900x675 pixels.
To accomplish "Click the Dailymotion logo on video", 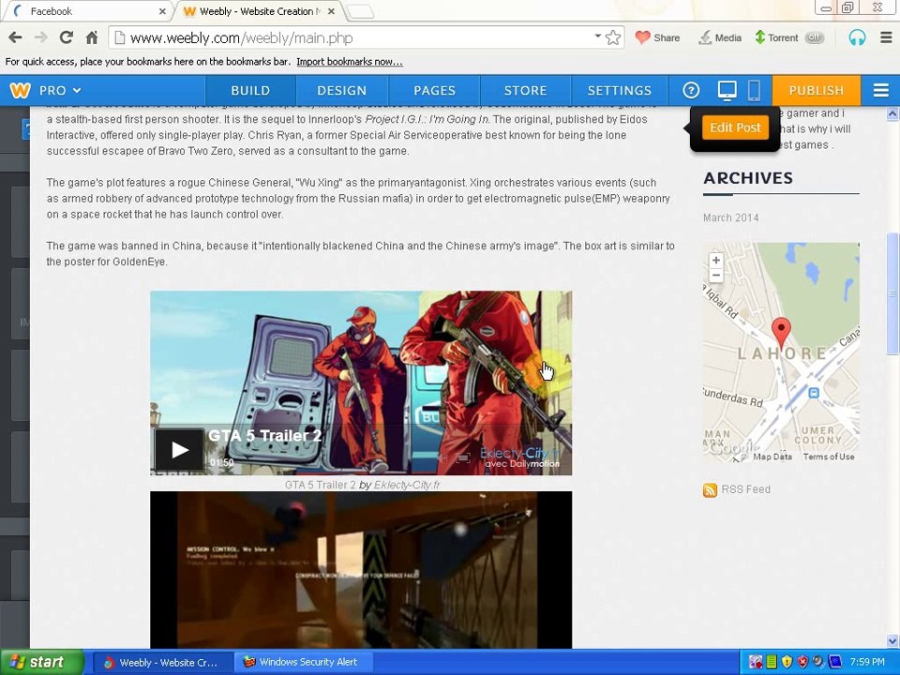I will [x=522, y=464].
